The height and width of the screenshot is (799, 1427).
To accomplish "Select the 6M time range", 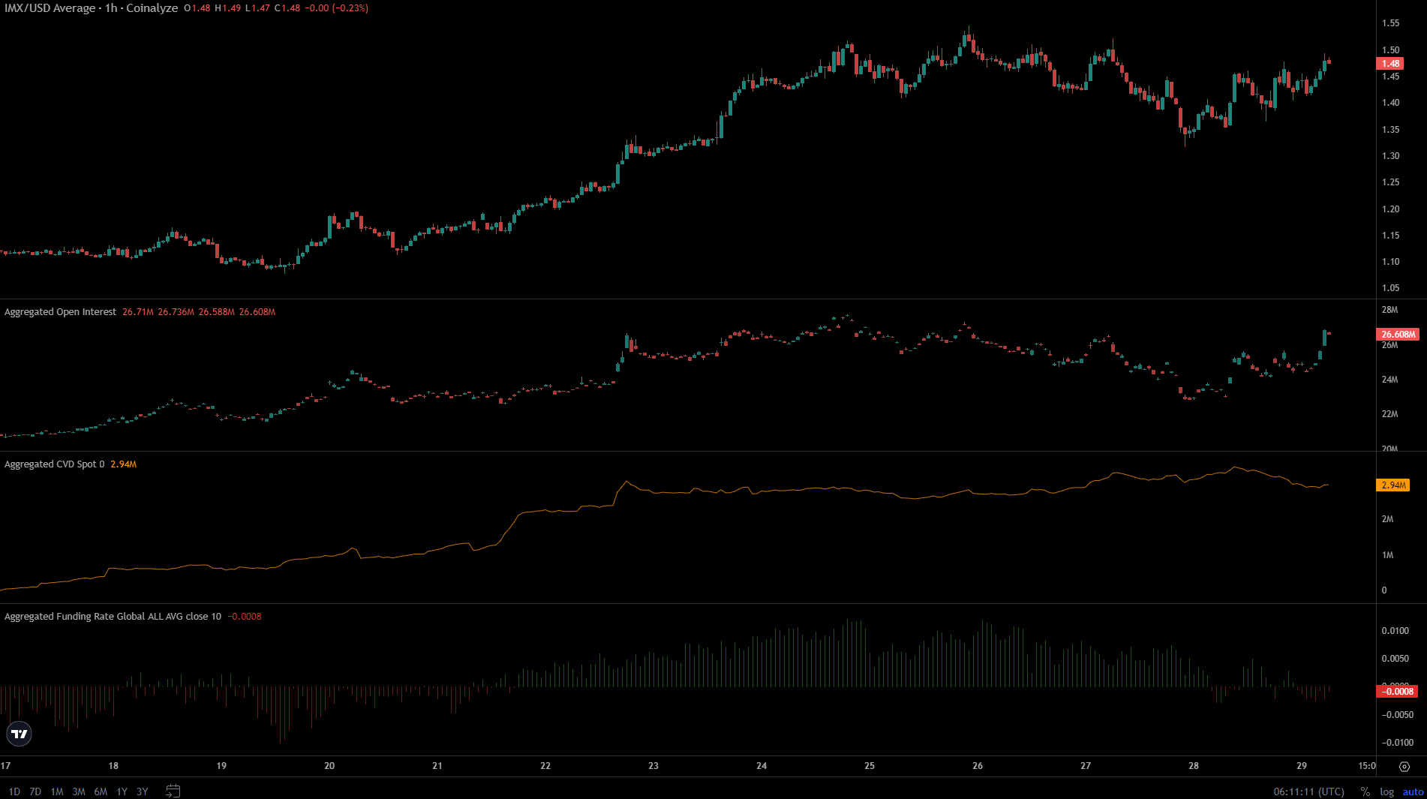I will point(101,791).
